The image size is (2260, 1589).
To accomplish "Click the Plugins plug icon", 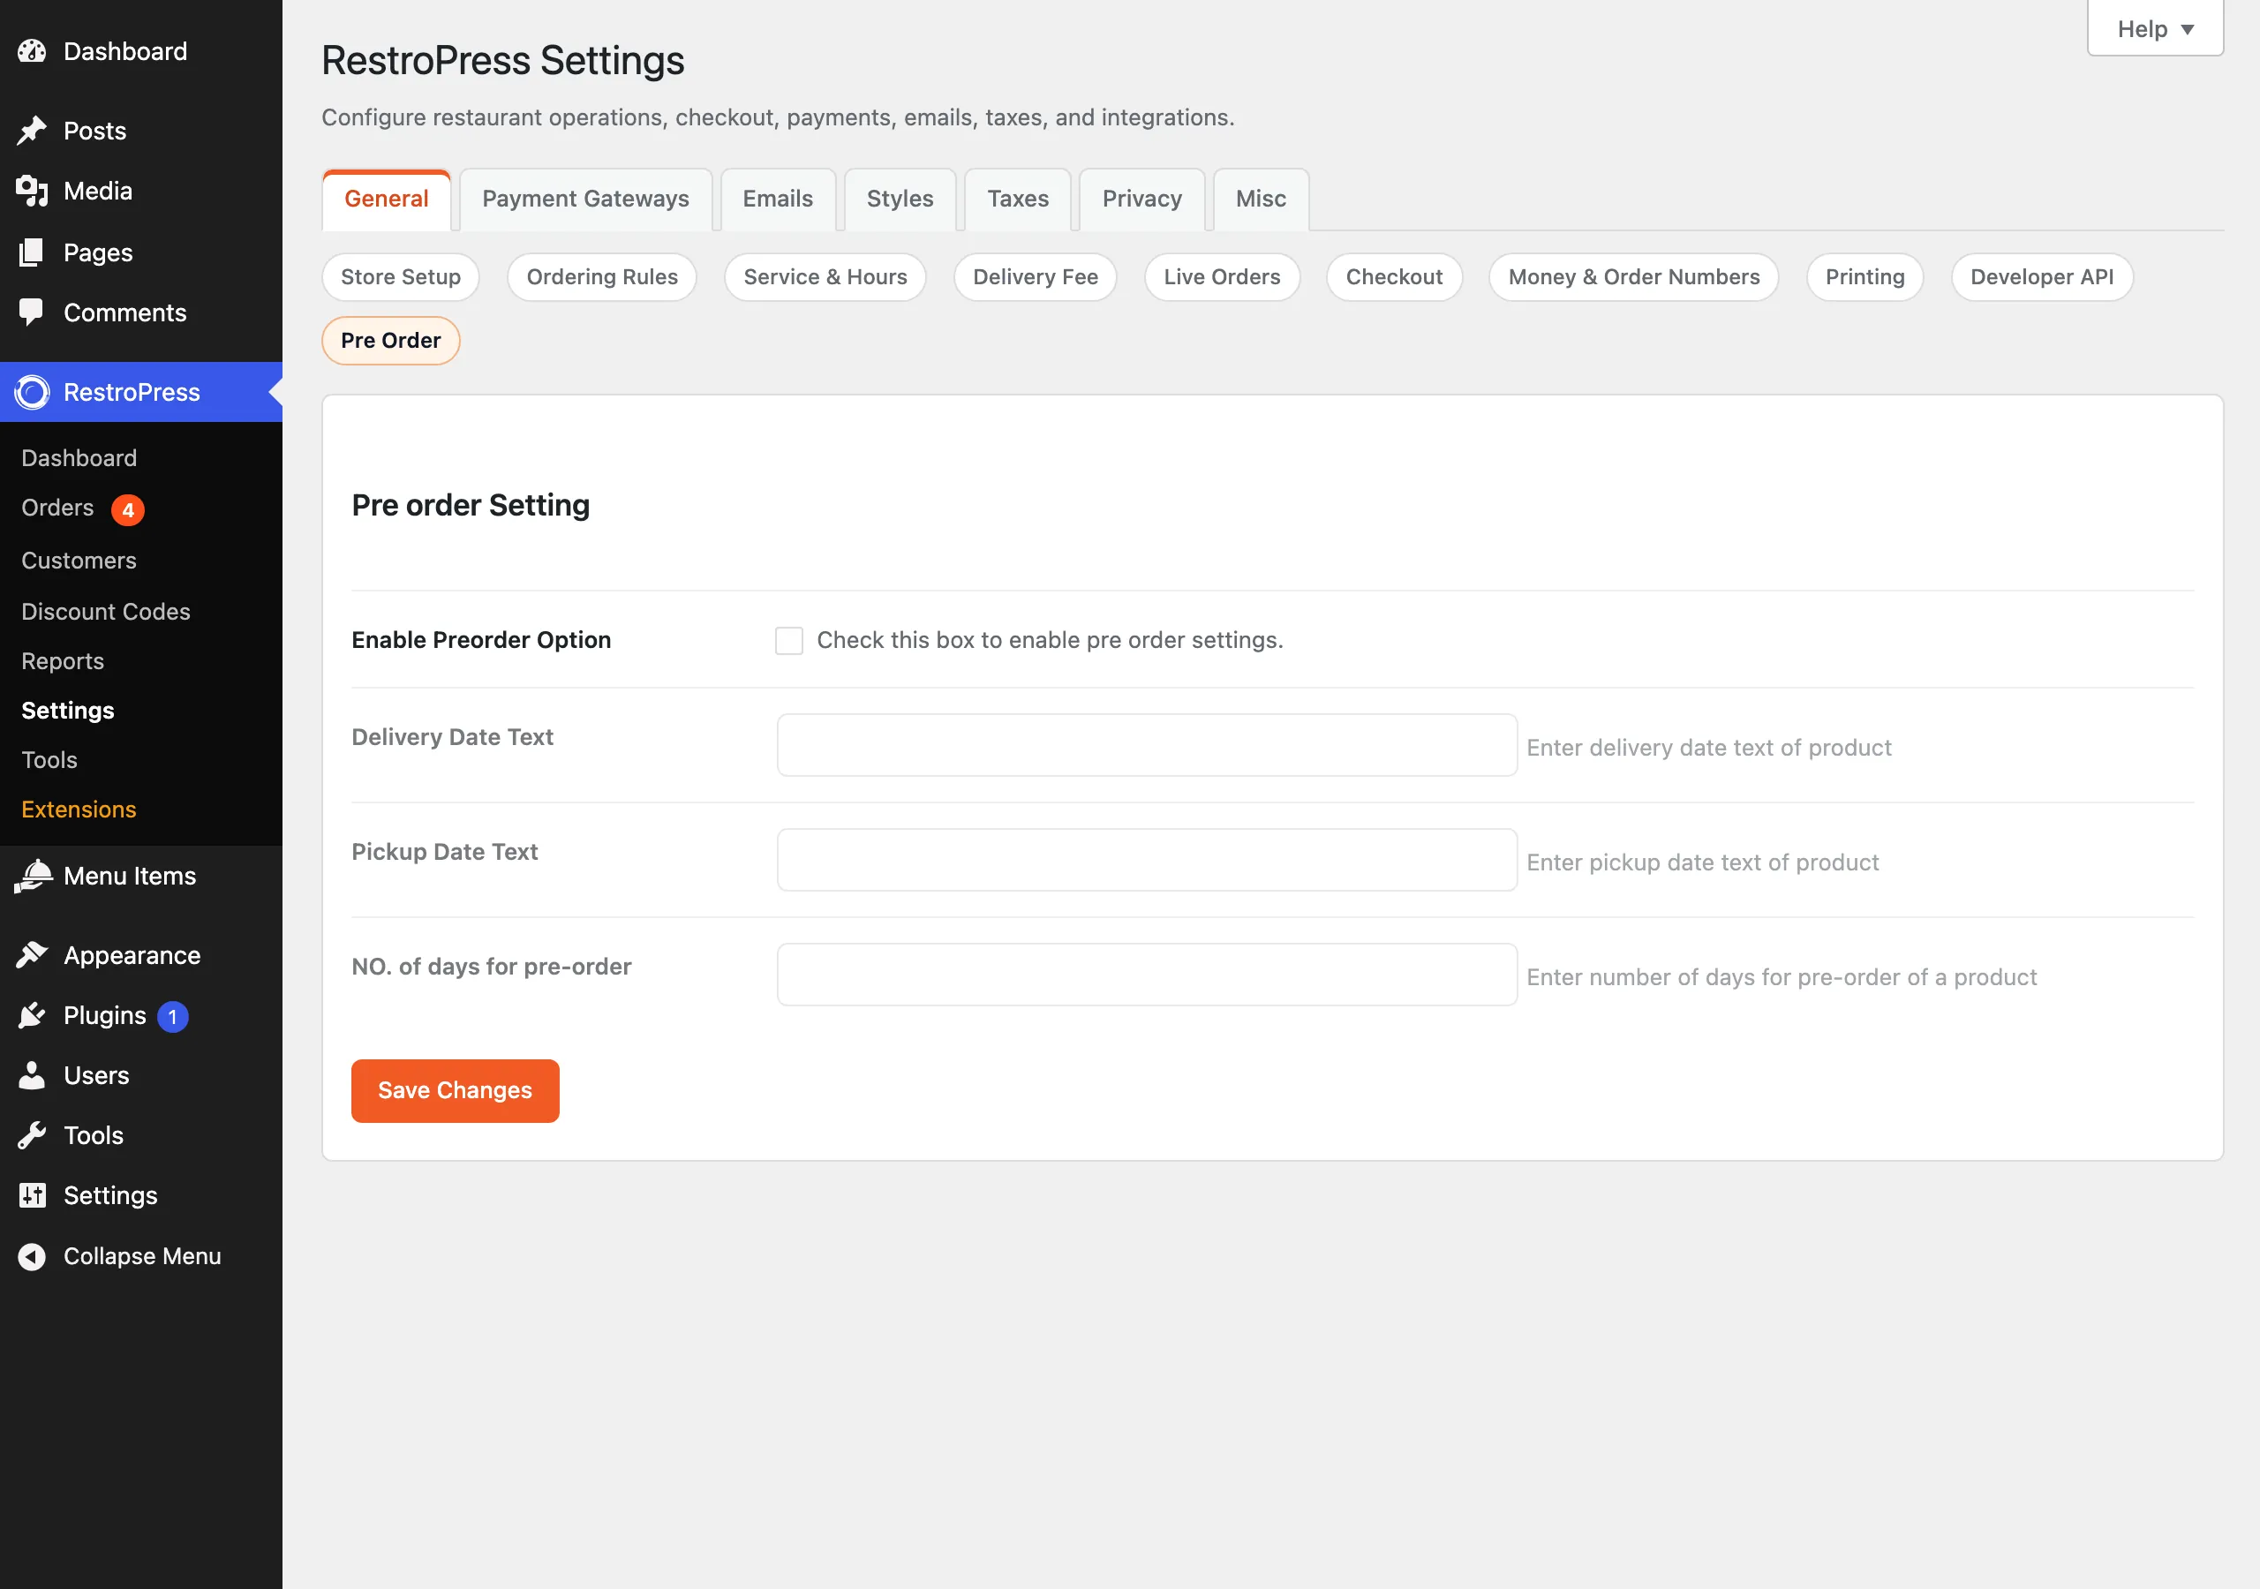I will coord(32,1015).
